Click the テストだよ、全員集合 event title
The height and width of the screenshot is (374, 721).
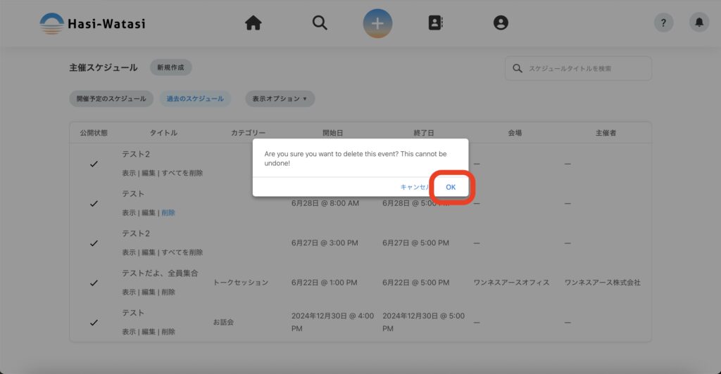click(x=160, y=273)
